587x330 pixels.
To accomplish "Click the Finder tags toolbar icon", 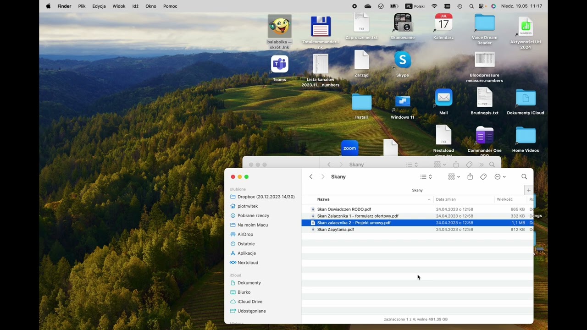I will tap(483, 176).
